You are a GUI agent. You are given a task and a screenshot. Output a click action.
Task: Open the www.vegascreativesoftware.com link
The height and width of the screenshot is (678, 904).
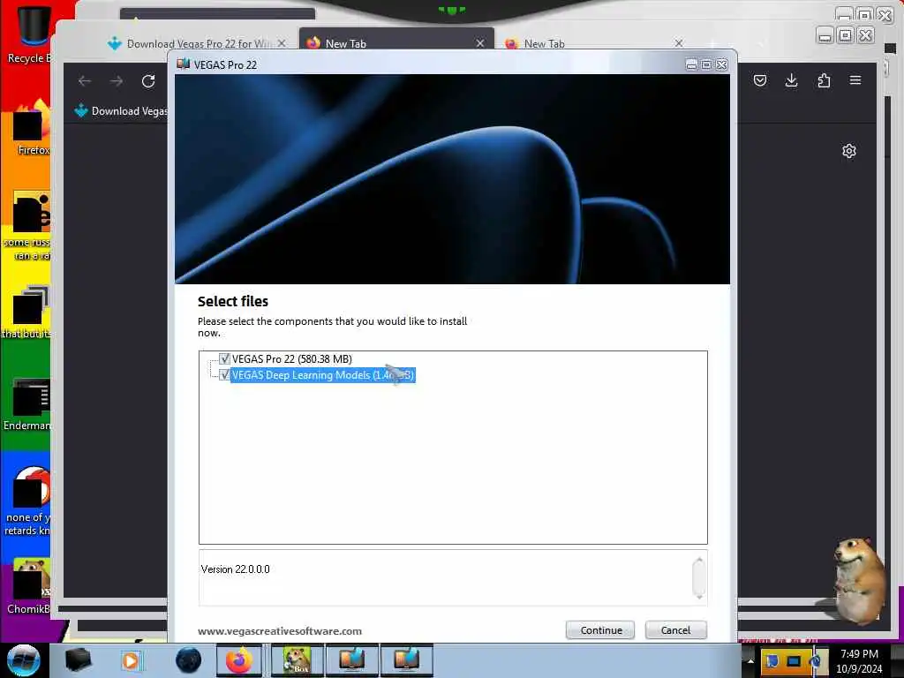click(280, 631)
